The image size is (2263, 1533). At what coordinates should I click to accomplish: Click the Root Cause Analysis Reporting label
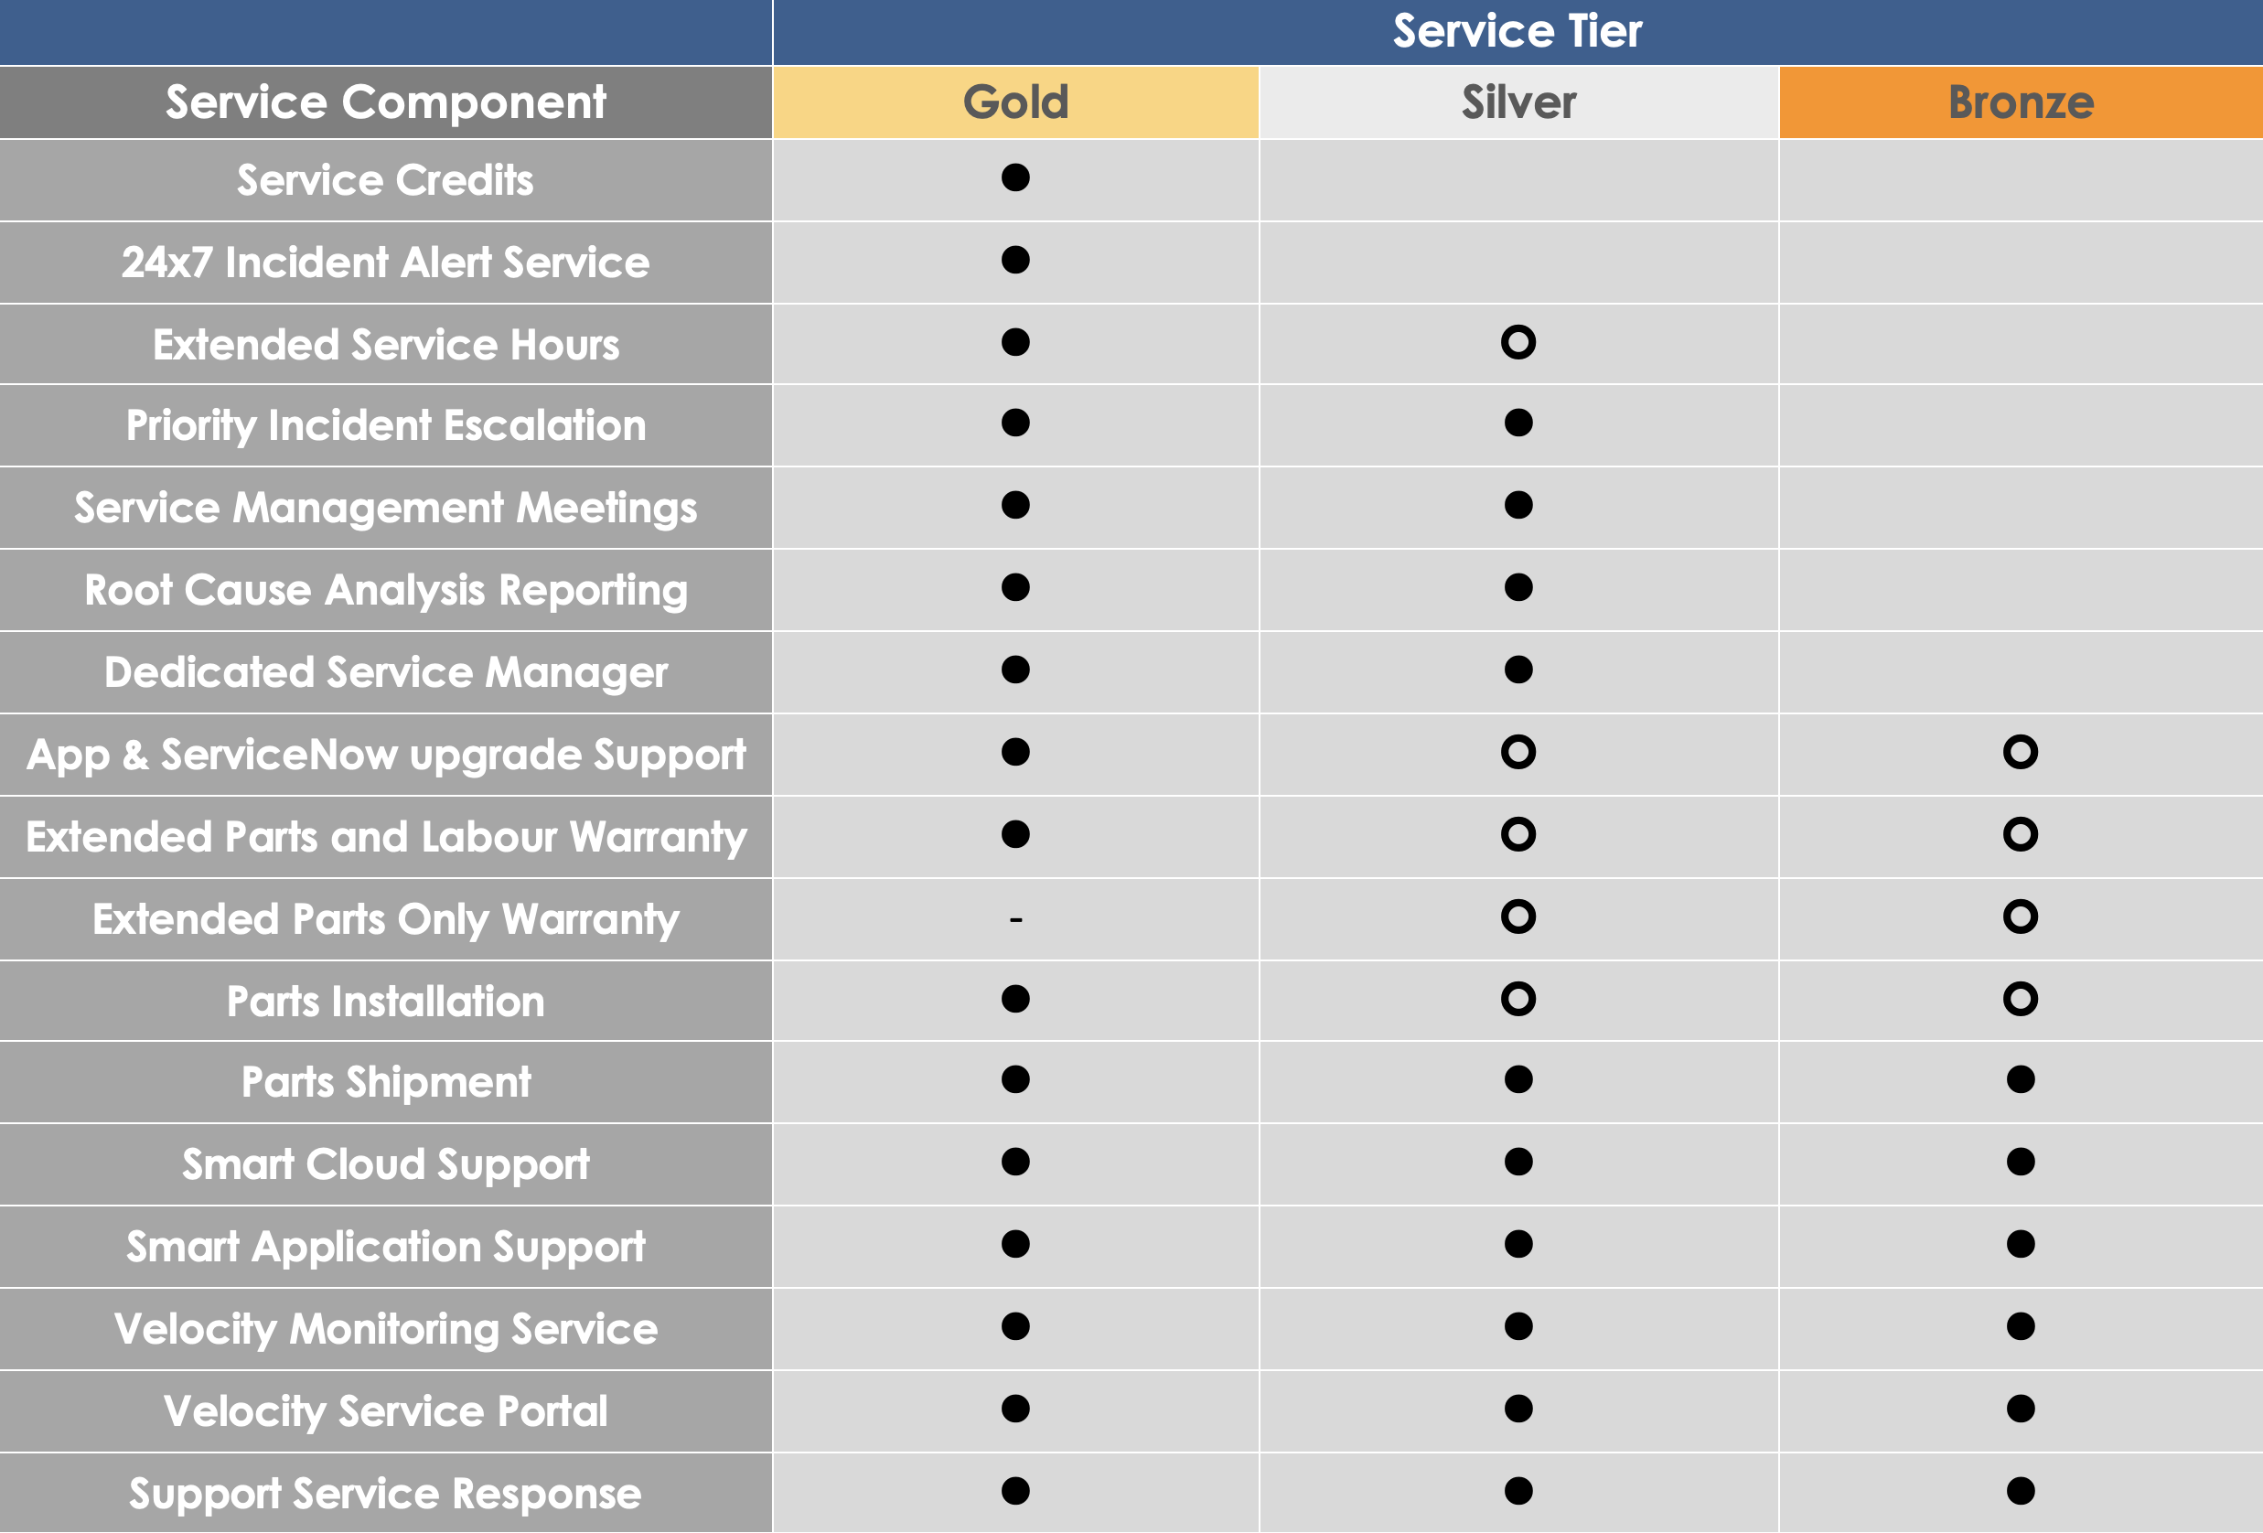click(x=386, y=590)
